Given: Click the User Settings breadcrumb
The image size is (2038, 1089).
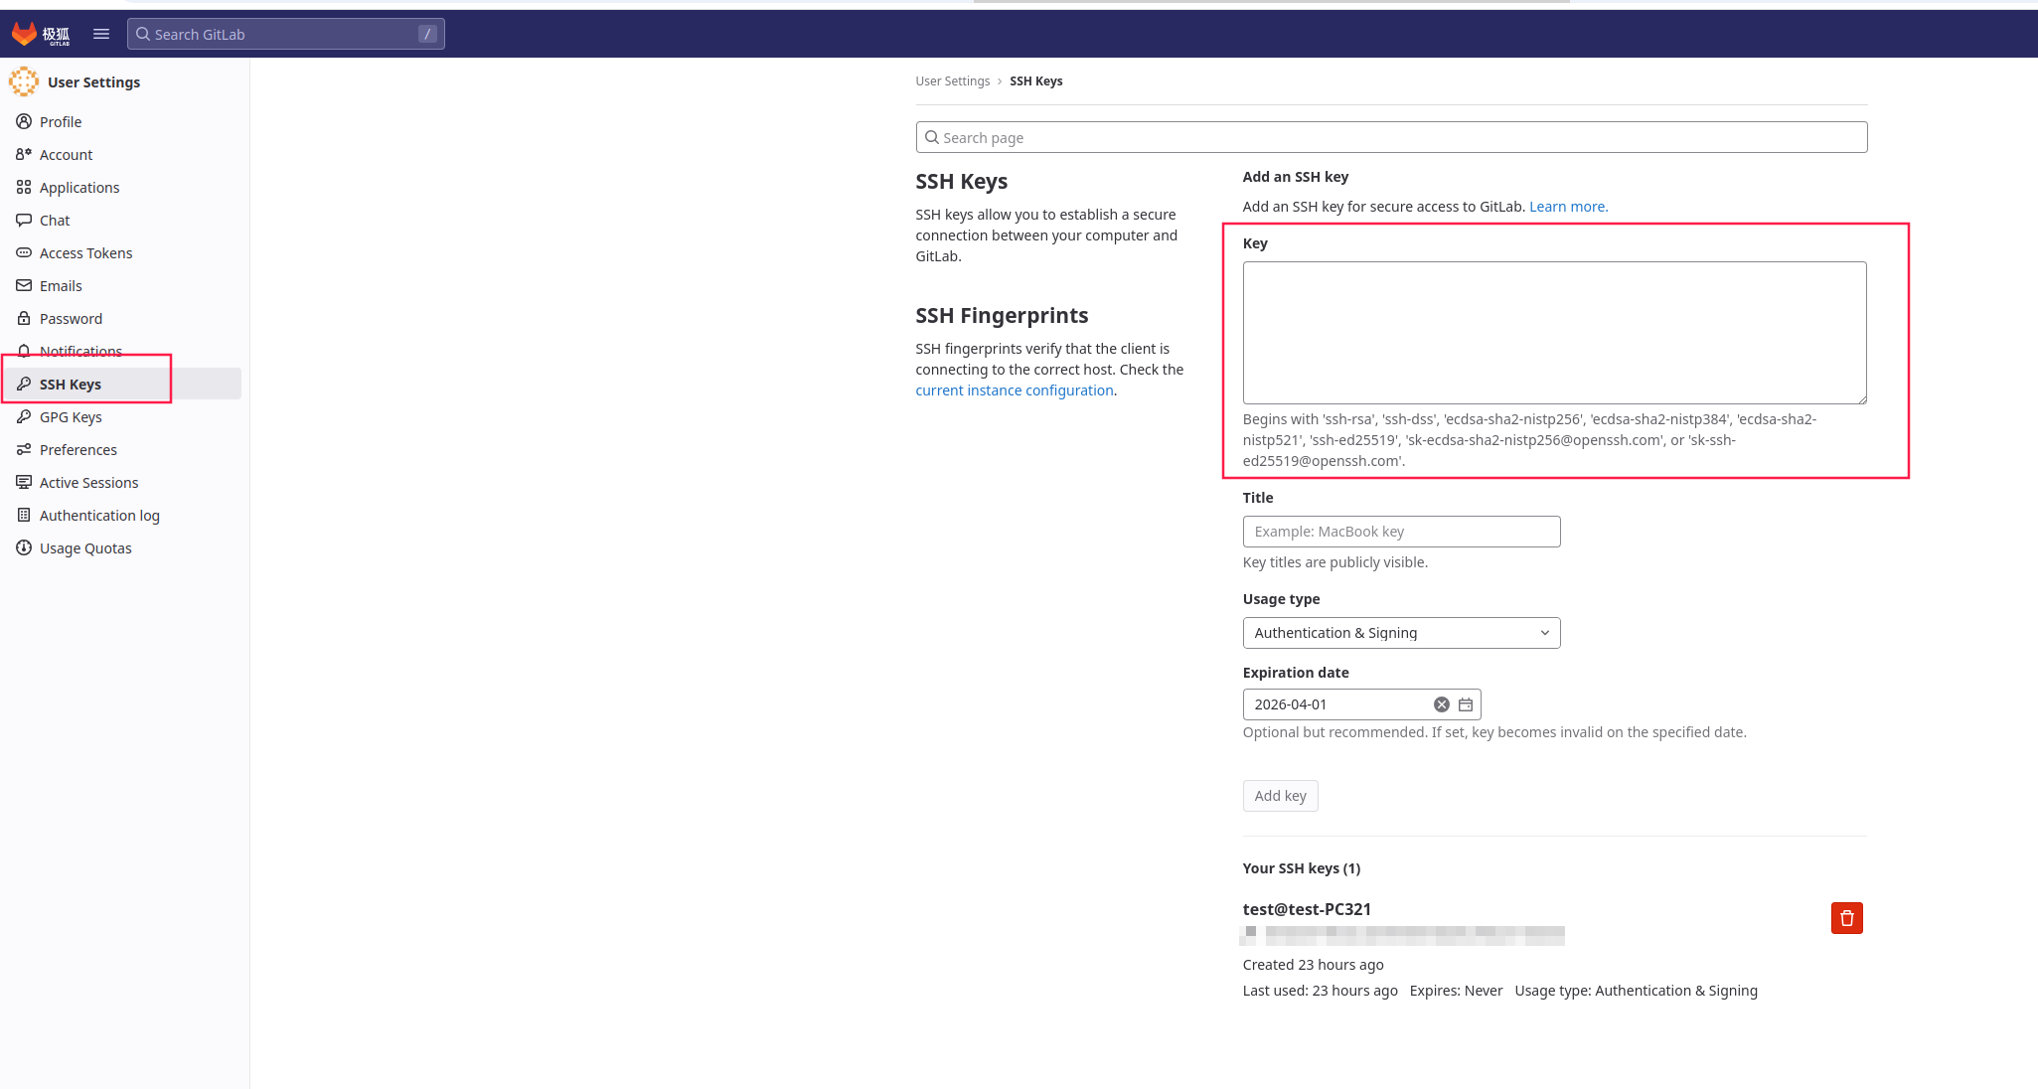Looking at the screenshot, I should [x=952, y=80].
